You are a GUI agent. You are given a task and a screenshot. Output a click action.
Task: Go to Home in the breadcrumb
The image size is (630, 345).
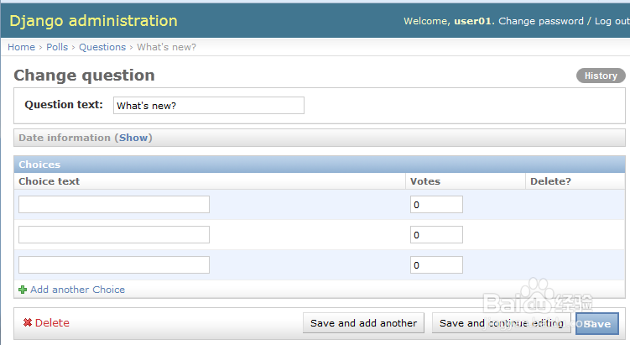point(22,47)
